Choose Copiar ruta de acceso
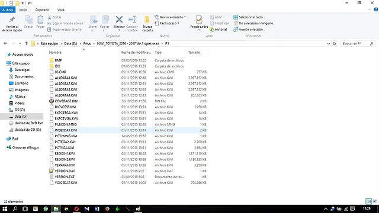This screenshot has height=213, width=379. [65, 24]
